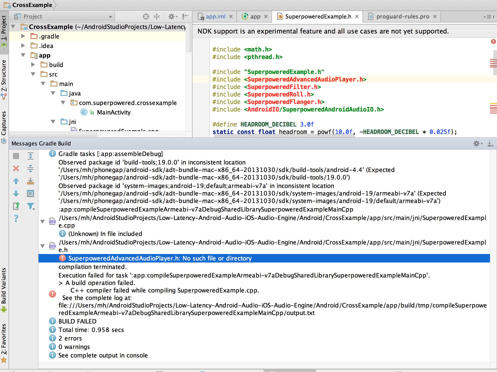
Task: Toggle autoscroll to source icon
Action: 30,181
